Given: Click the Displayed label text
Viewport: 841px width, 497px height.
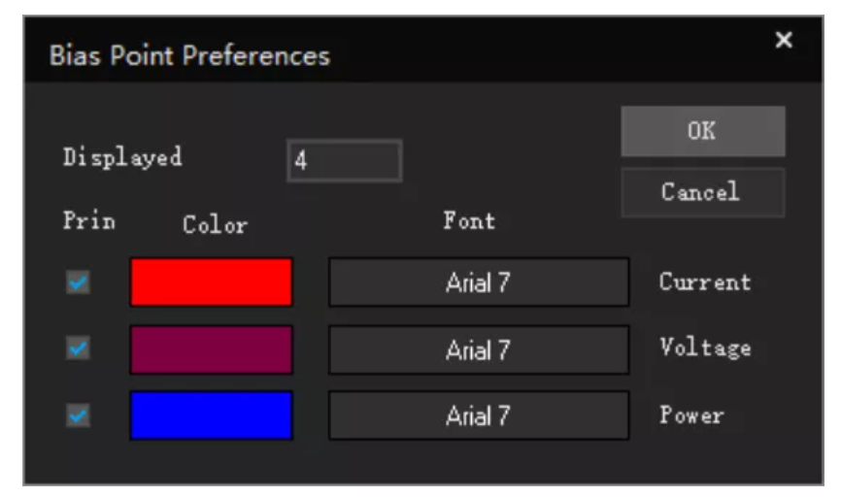Looking at the screenshot, I should [x=122, y=157].
